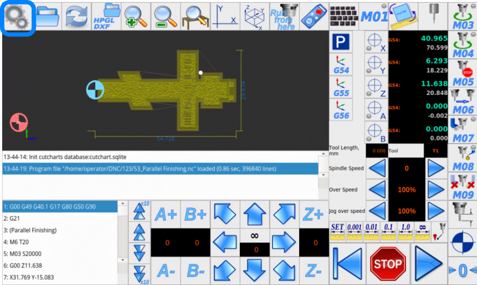This screenshot has width=477, height=285.
Task: Jog X- with the left arrow
Action: point(225,242)
